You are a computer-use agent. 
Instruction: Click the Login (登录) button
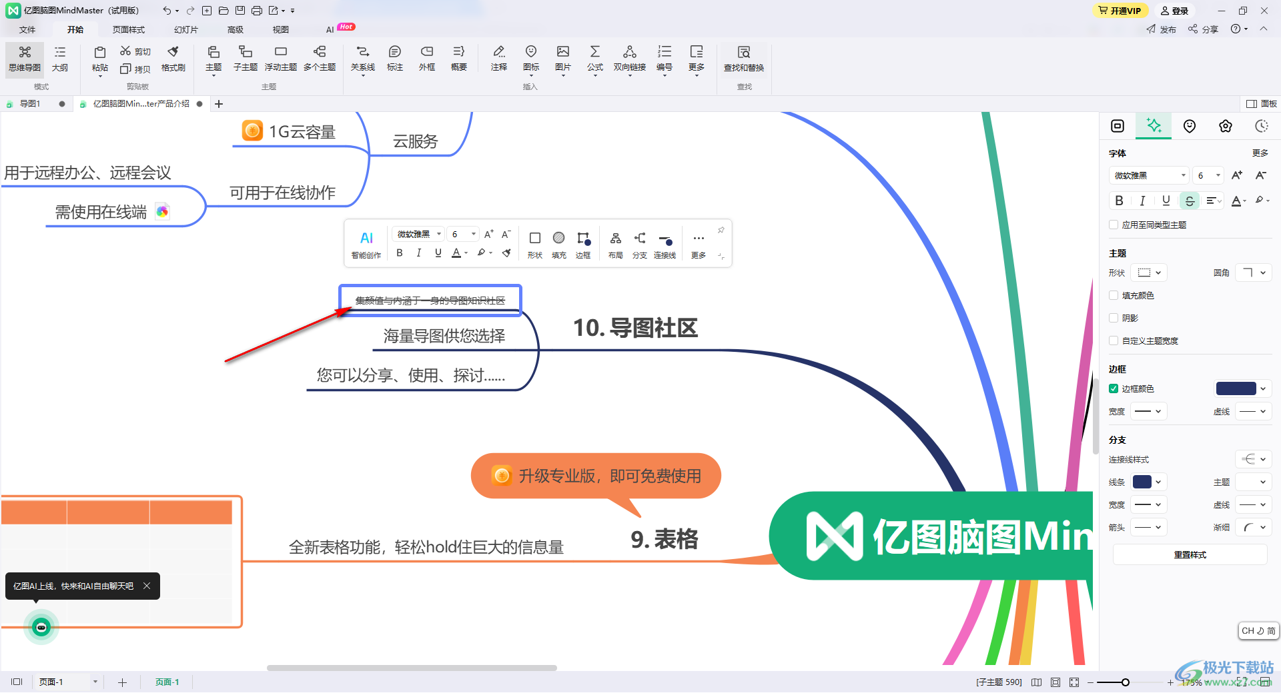tap(1175, 11)
